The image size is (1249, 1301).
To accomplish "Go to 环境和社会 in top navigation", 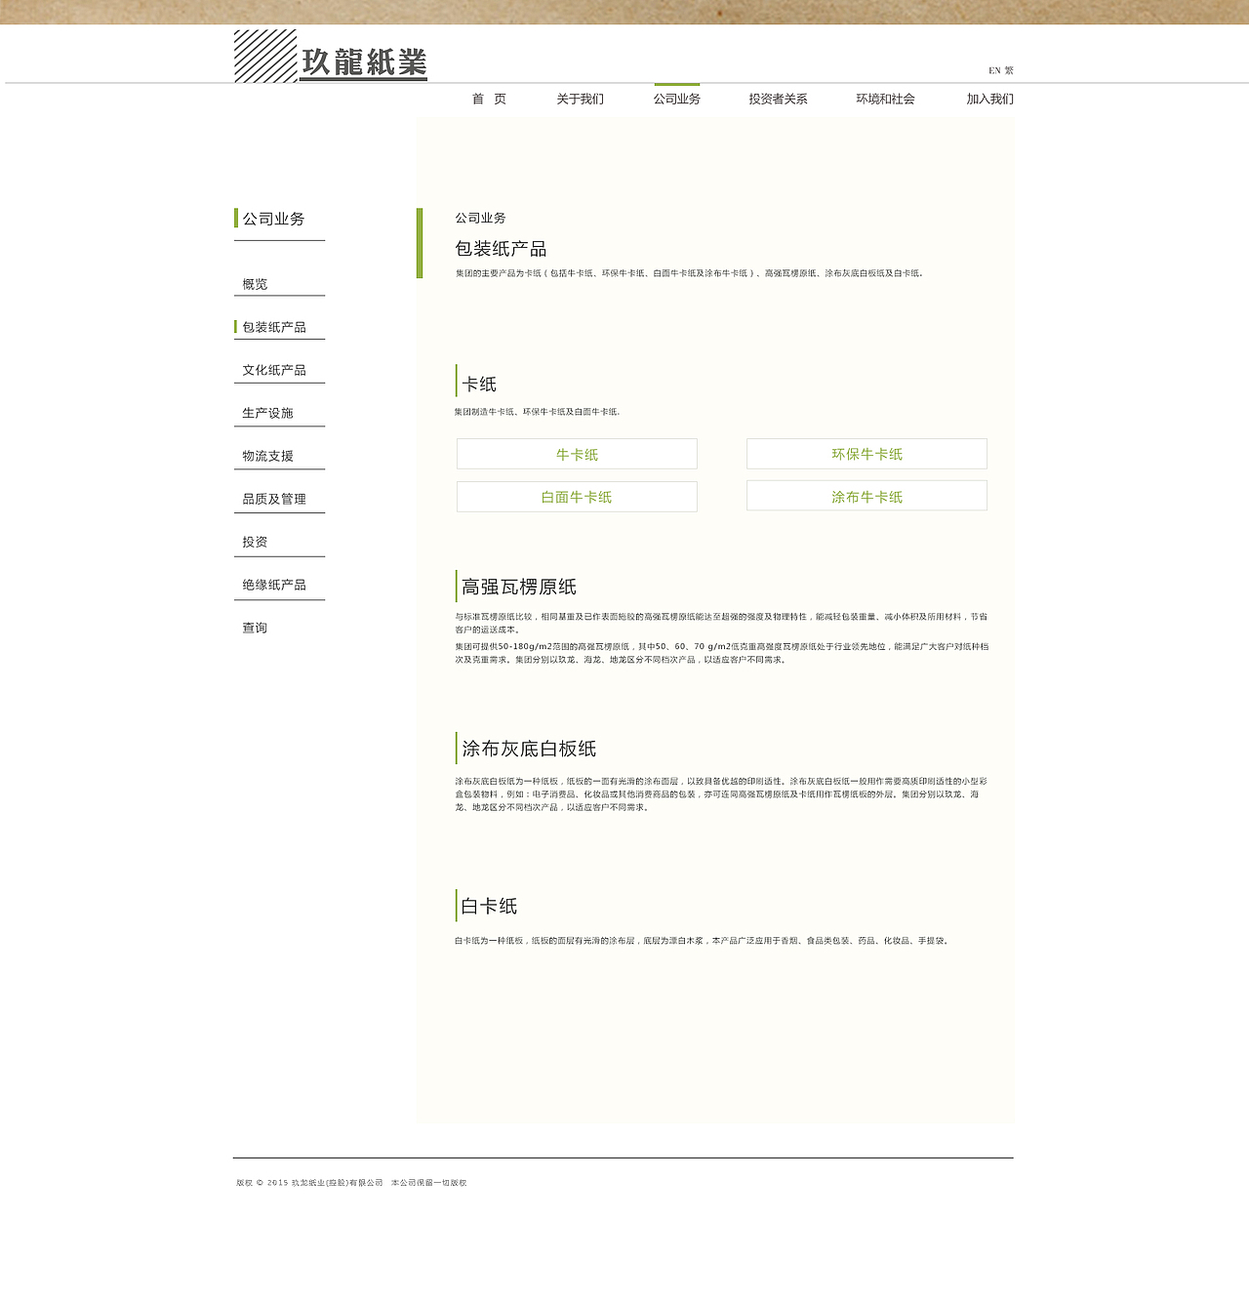I will [885, 100].
